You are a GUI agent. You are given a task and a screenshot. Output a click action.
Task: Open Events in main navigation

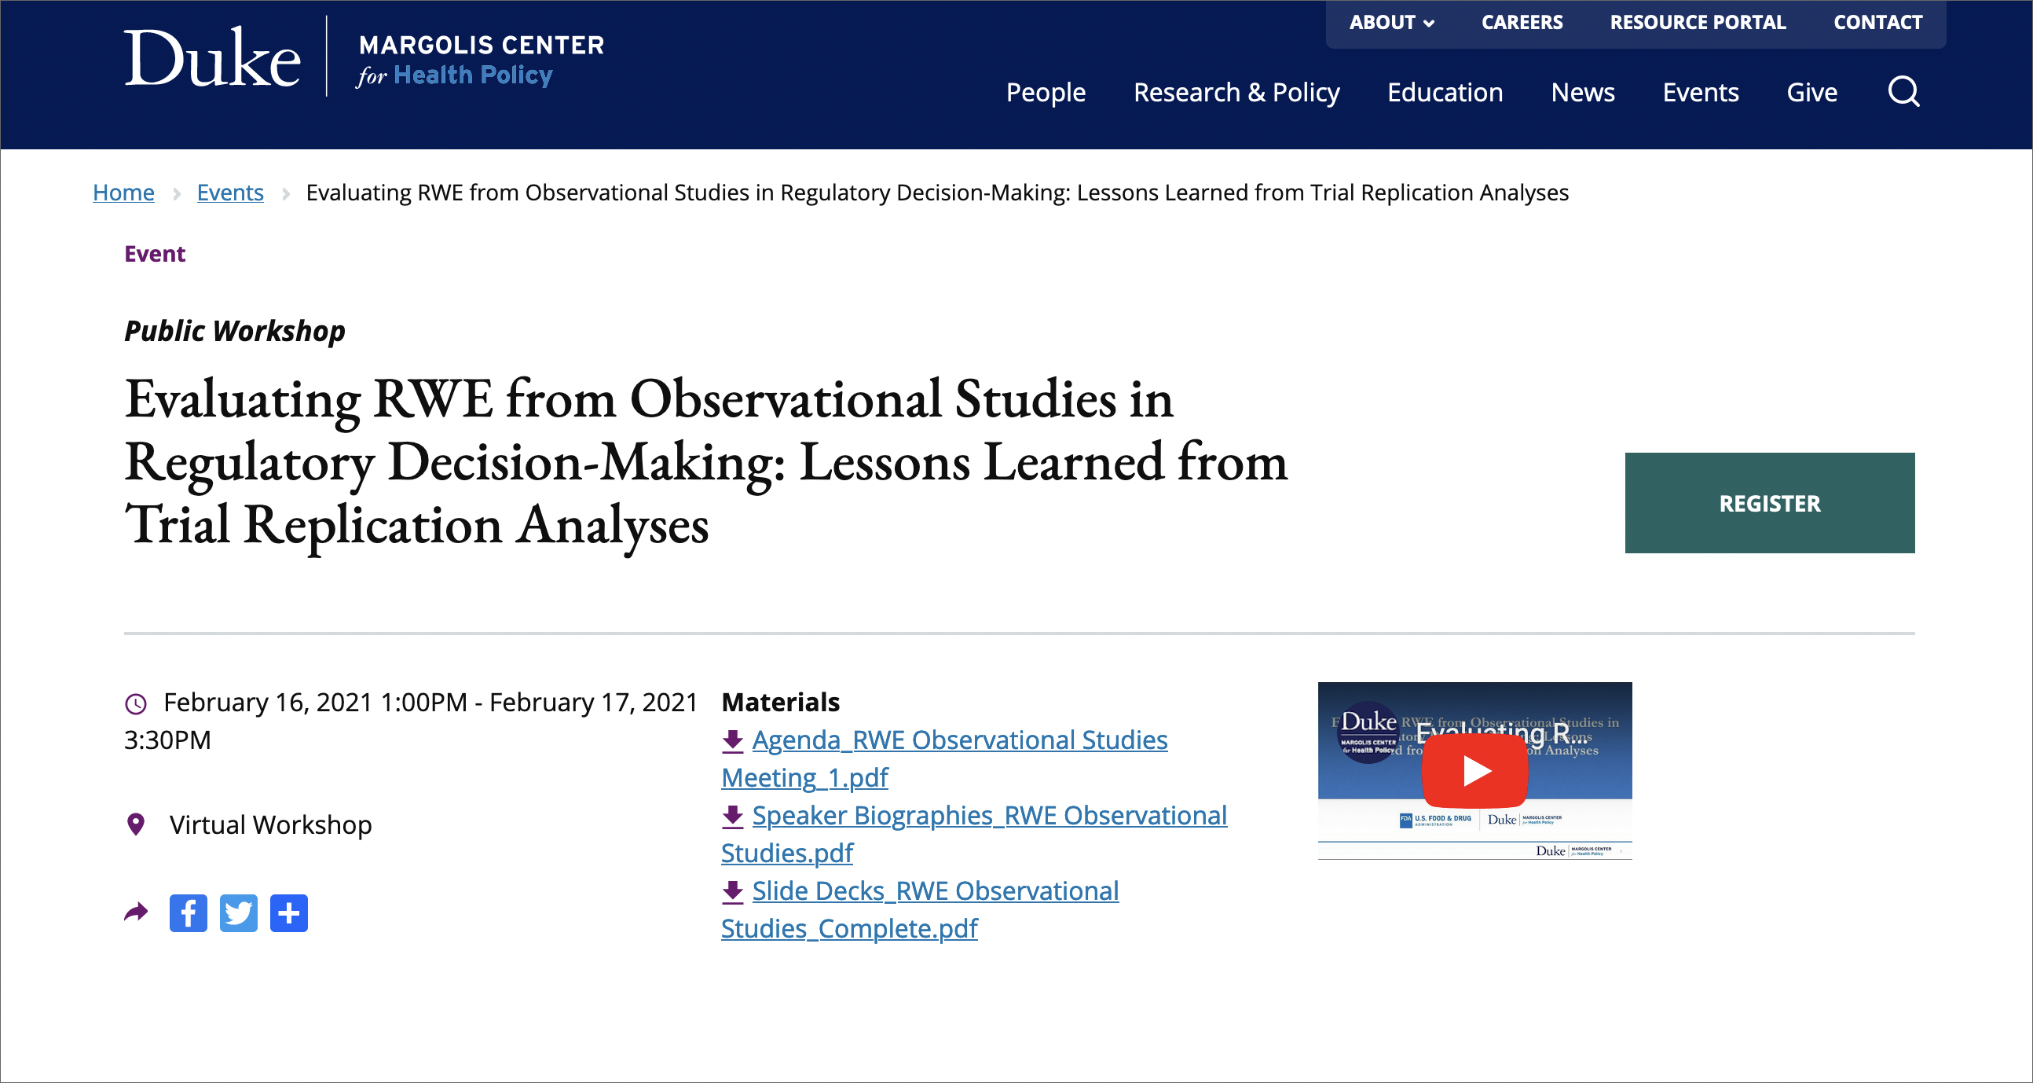(x=1701, y=93)
